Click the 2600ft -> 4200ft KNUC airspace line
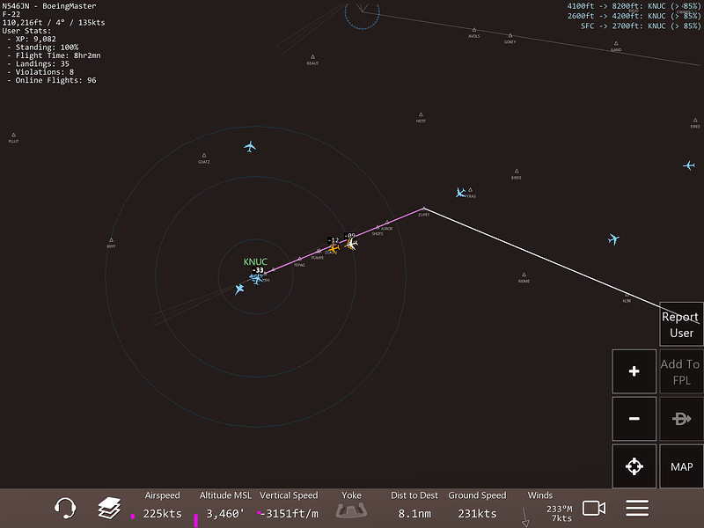Viewport: 704px width, 528px height. point(633,16)
